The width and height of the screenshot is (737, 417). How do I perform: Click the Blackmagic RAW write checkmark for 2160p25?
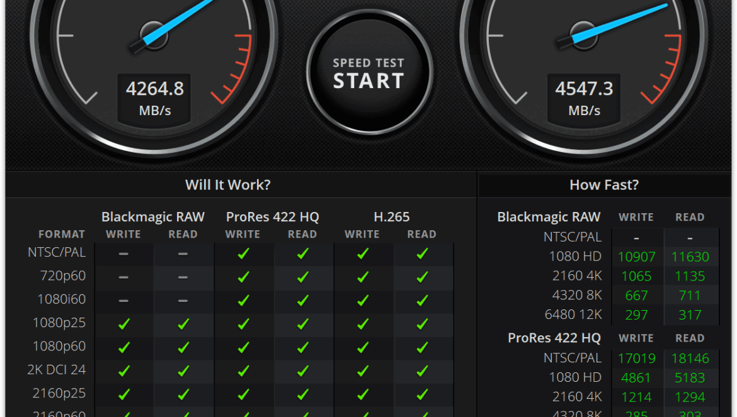point(124,394)
